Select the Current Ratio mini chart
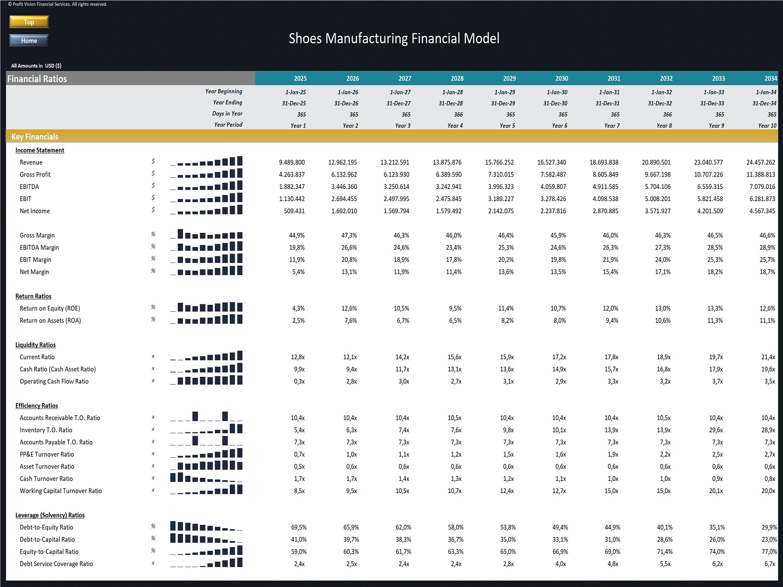 tap(206, 357)
